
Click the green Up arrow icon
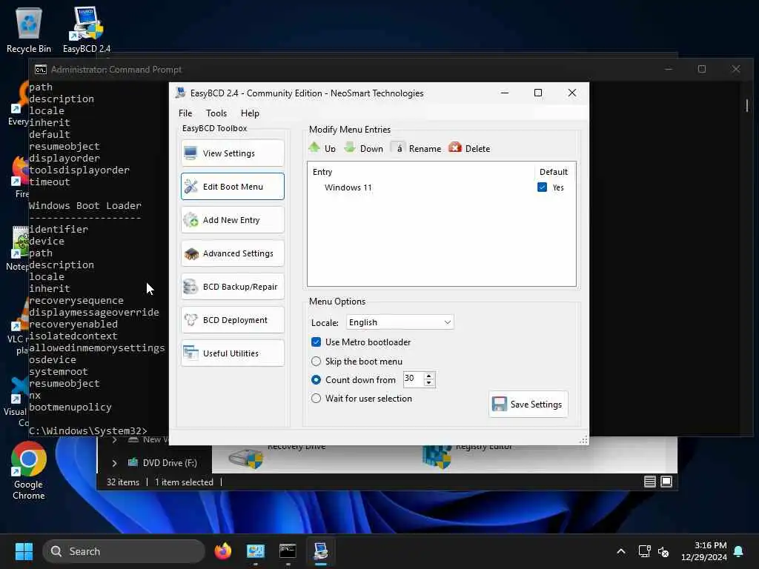coord(314,147)
